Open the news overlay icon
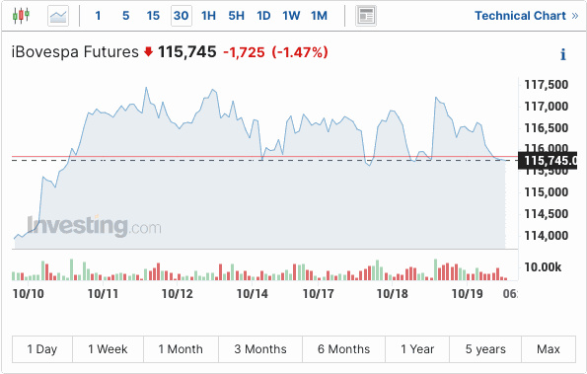Image resolution: width=587 pixels, height=374 pixels. coord(366,16)
